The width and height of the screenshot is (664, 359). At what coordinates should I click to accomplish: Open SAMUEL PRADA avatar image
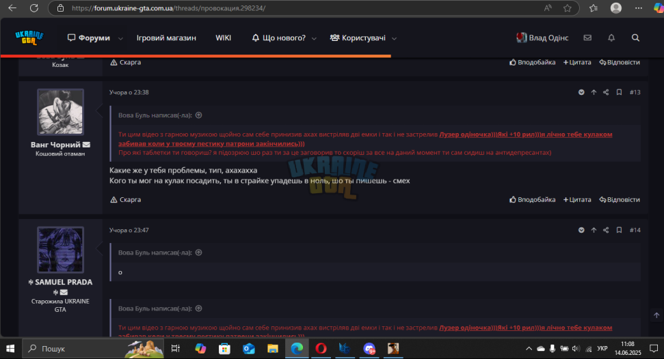click(x=60, y=250)
